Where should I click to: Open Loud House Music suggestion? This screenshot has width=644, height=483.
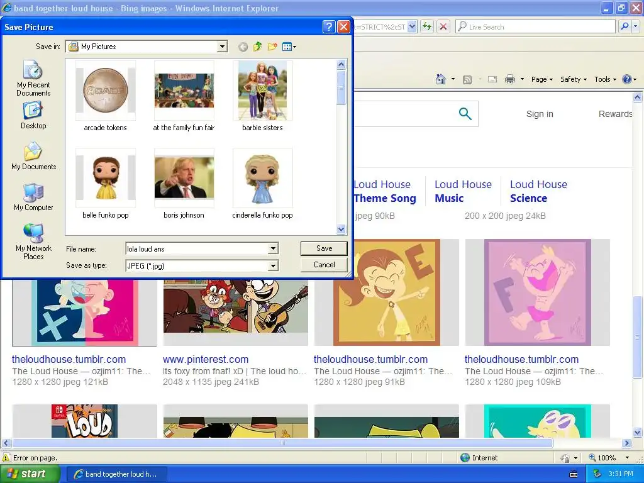pyautogui.click(x=463, y=191)
